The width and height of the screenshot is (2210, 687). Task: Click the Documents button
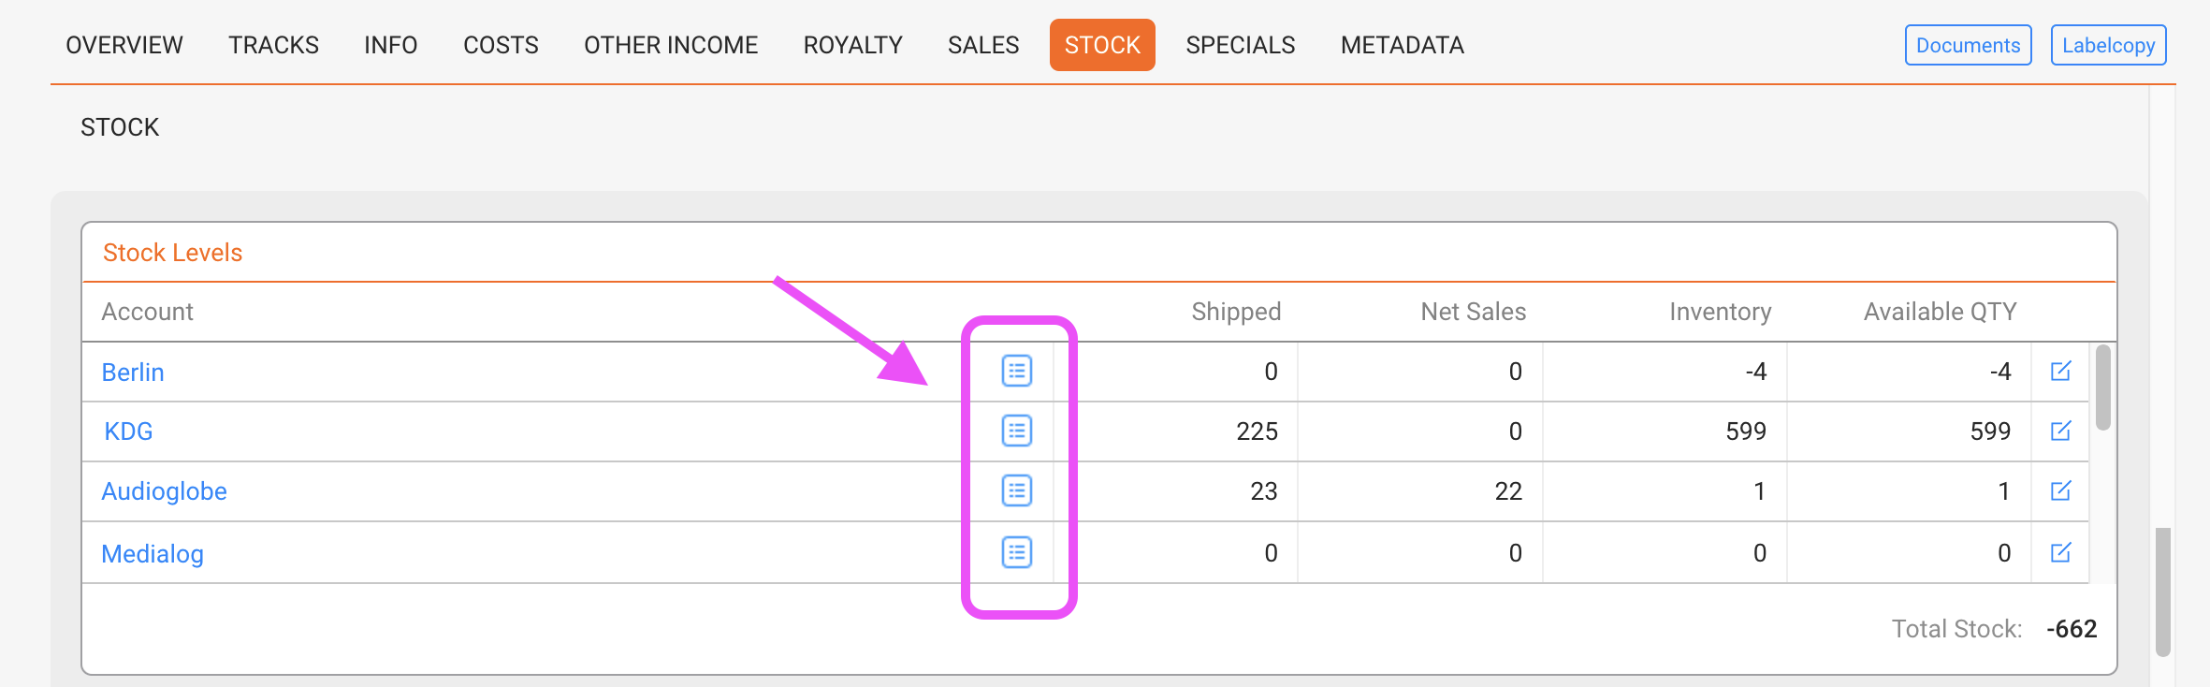(1968, 45)
